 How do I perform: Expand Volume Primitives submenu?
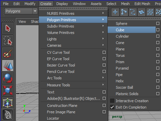pos(73,33)
